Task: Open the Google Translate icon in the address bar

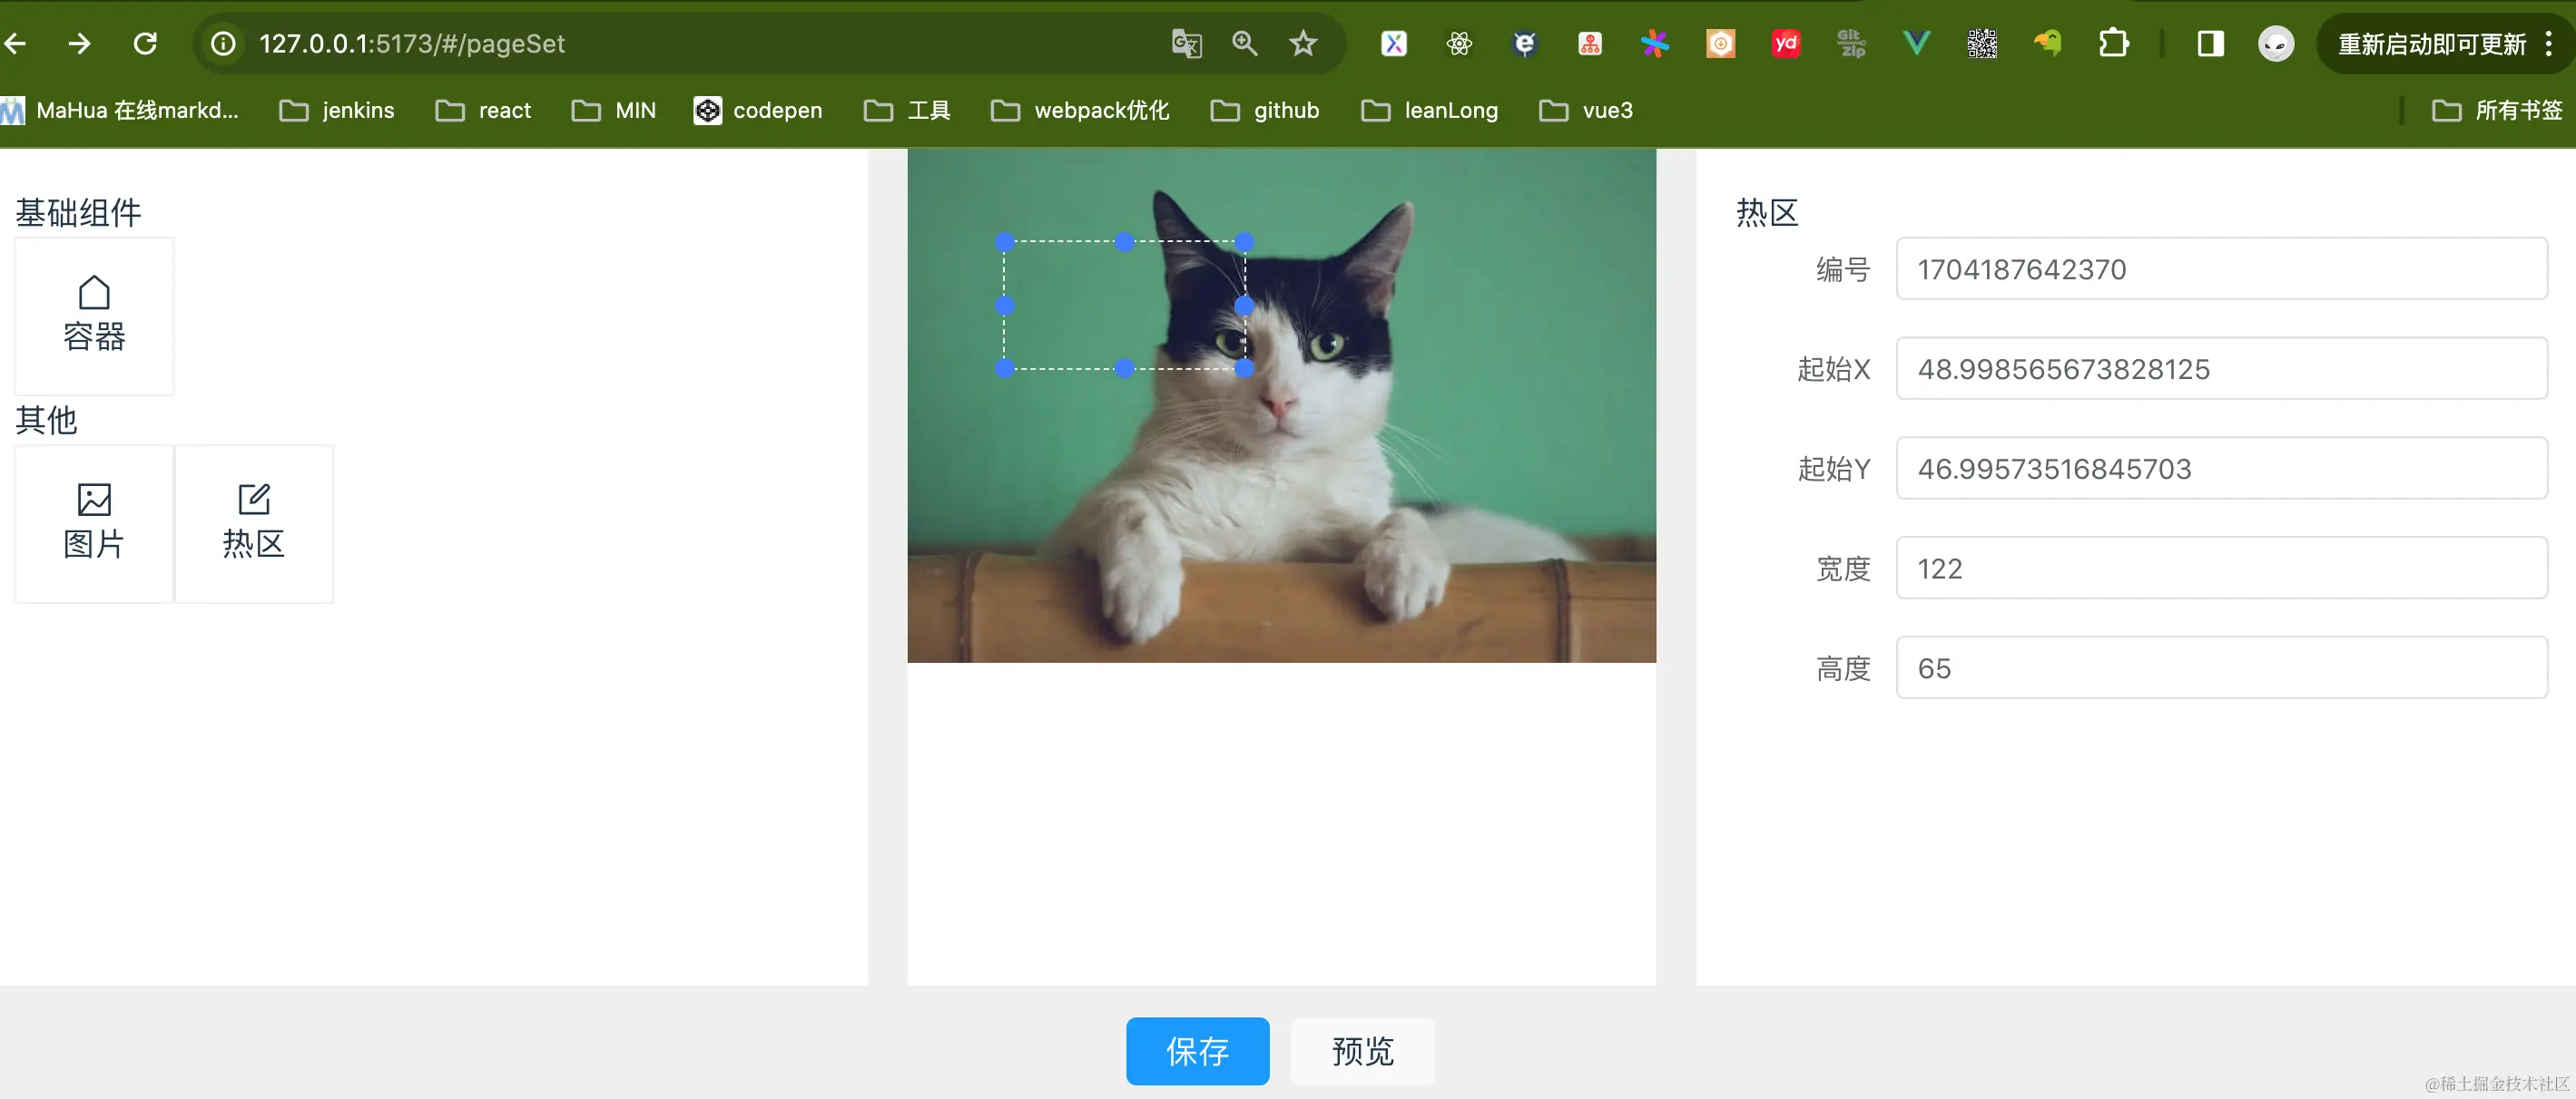Action: 1186,44
